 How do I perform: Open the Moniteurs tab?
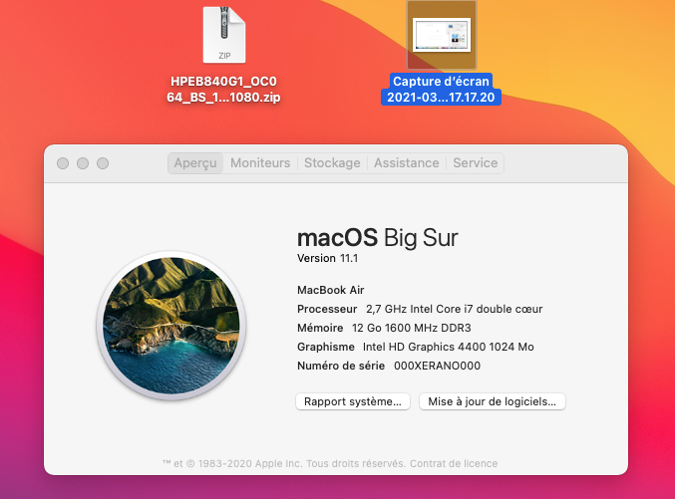point(260,163)
